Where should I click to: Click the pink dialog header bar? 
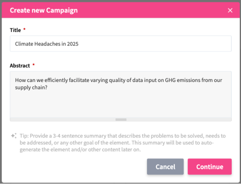[x=154, y=10]
